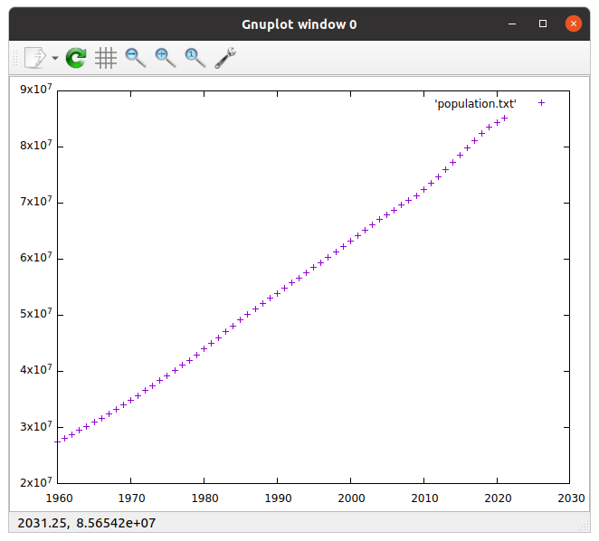Viewport: 599px width, 541px height.
Task: Click the export plot to clipboard icon
Action: click(x=33, y=58)
